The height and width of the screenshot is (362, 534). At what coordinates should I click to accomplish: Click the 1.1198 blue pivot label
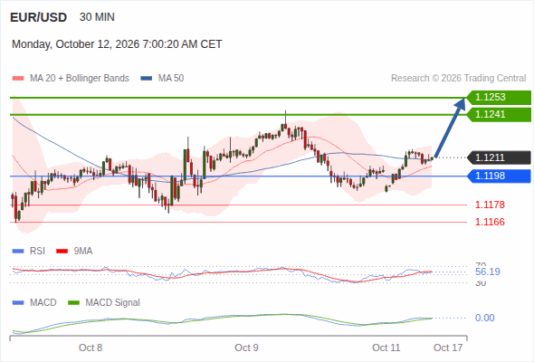499,176
